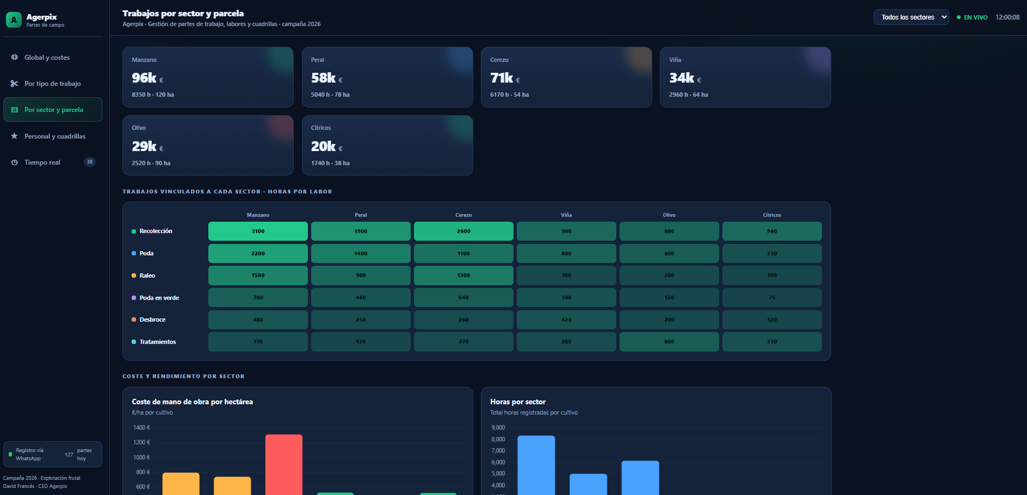Click the 38 badge on Tiempo real
The width and height of the screenshot is (1027, 495).
90,162
